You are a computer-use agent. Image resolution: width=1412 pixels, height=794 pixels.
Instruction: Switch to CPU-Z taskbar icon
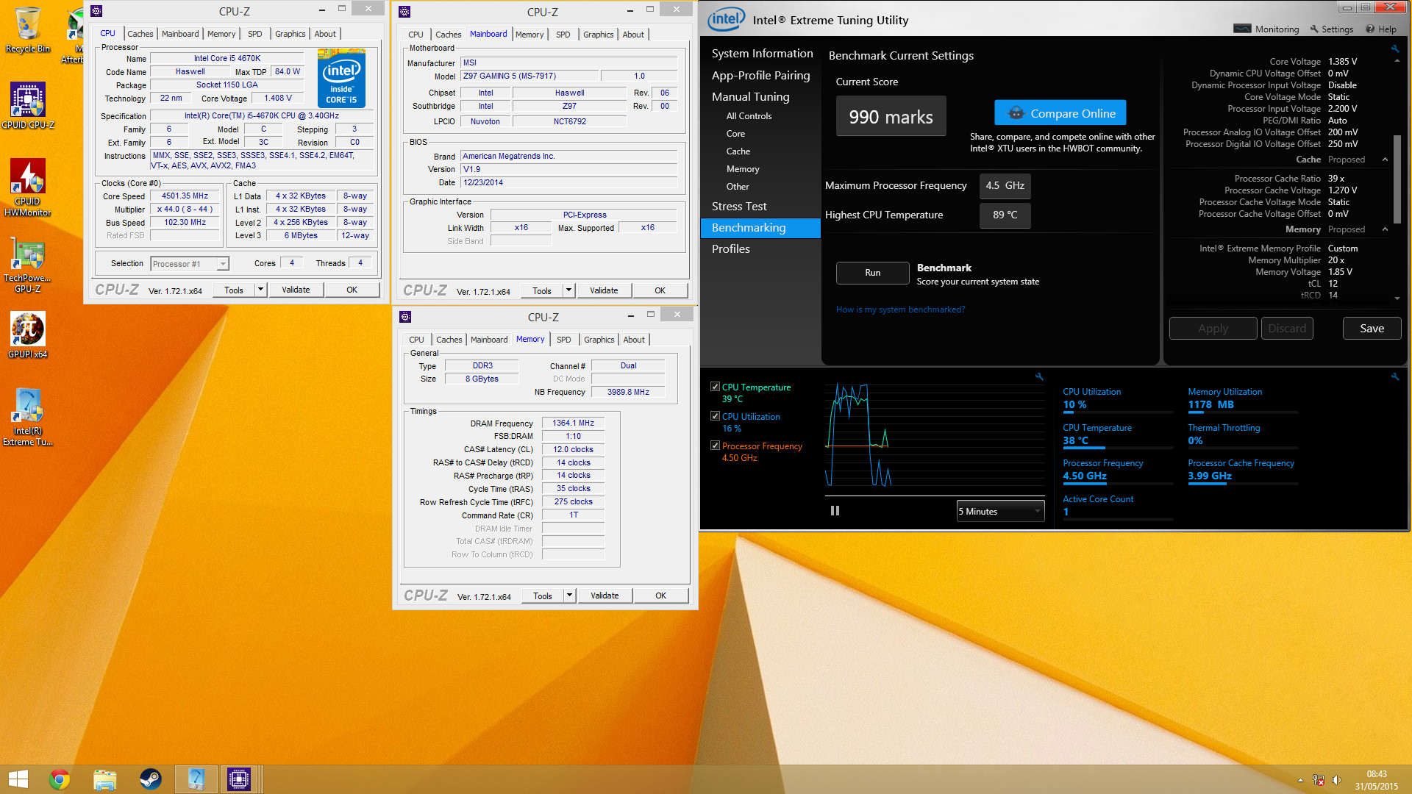pos(240,779)
